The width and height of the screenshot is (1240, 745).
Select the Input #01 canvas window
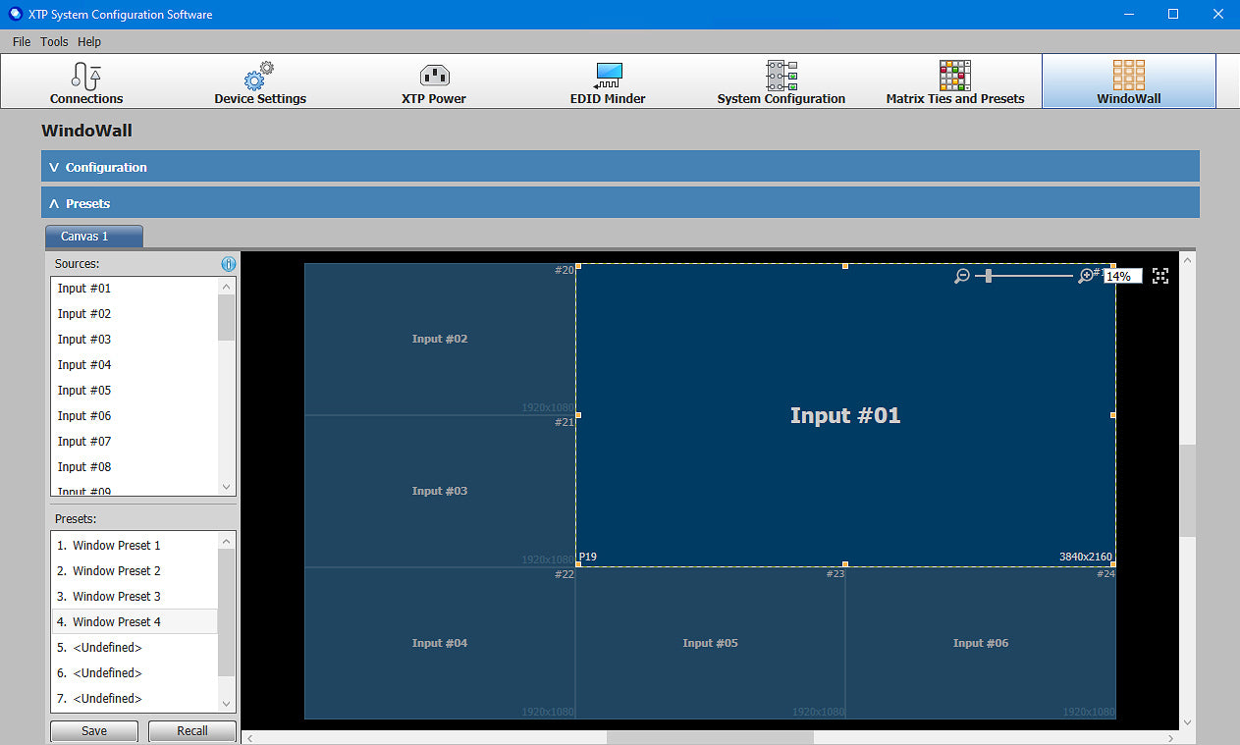click(x=845, y=415)
